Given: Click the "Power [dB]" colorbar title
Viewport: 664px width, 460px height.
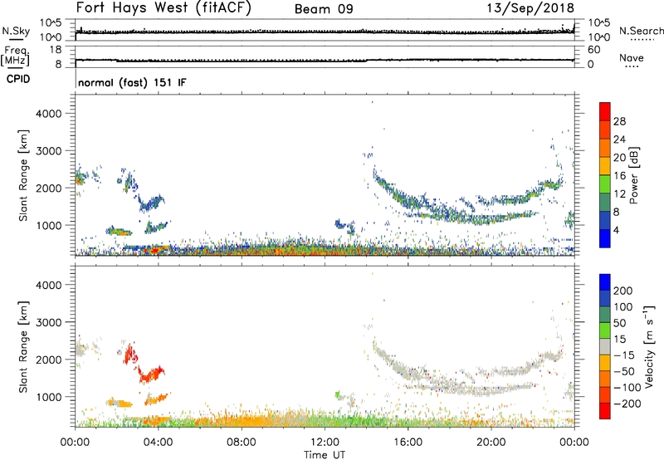Looking at the screenshot, I should (634, 175).
